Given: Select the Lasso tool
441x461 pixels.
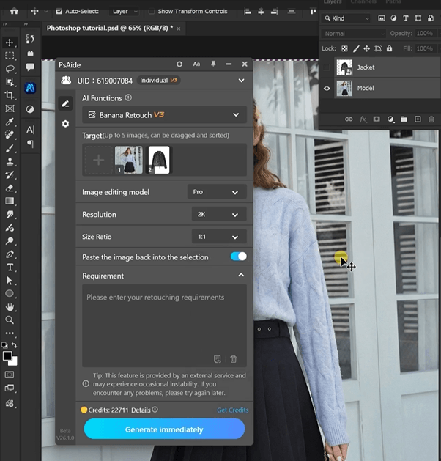Looking at the screenshot, I should 10,69.
